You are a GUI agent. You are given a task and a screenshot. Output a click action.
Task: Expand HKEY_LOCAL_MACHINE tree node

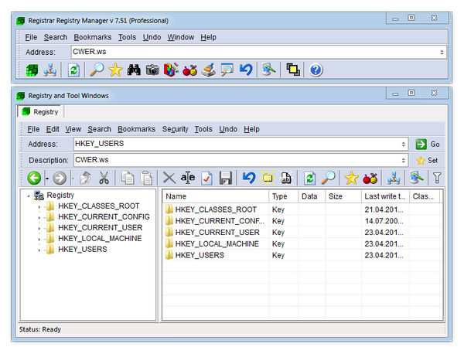pos(39,240)
